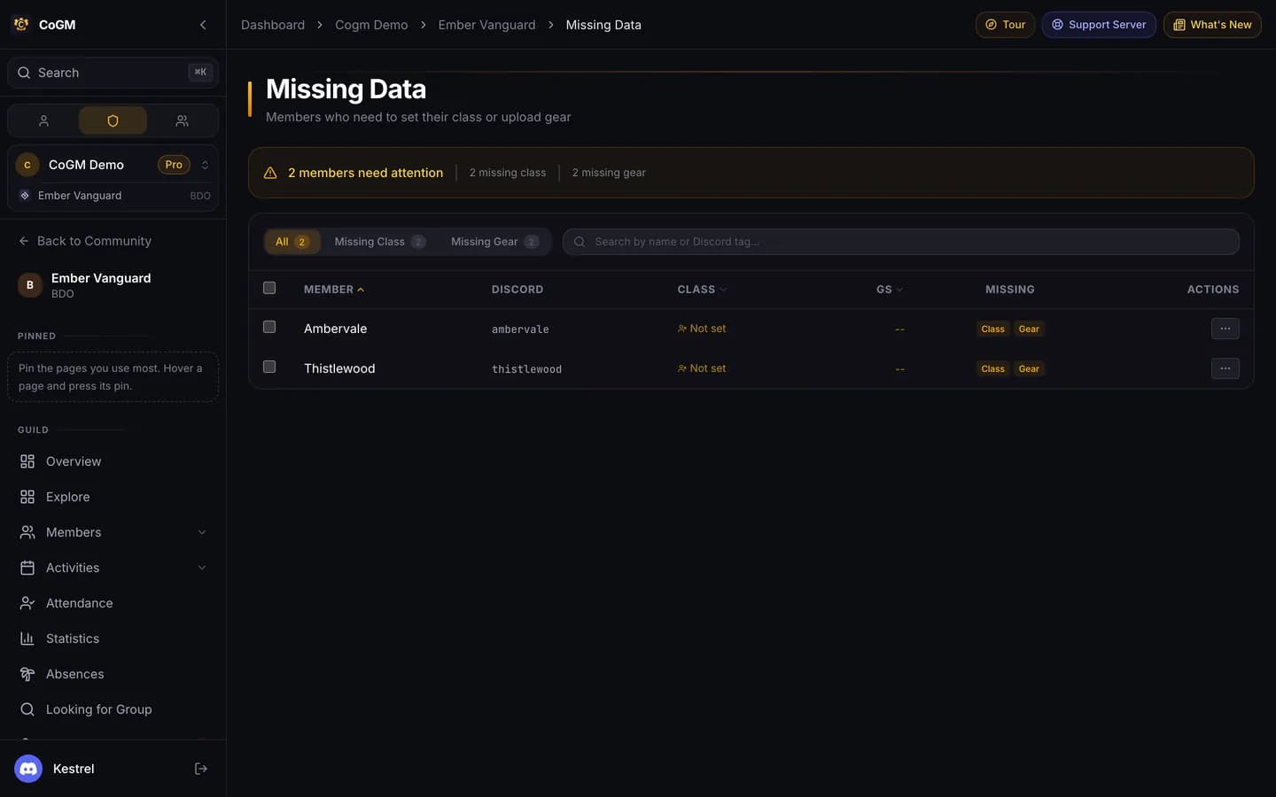This screenshot has height=797, width=1276.
Task: Go to Dashboard breadcrumb
Action: coord(273,25)
